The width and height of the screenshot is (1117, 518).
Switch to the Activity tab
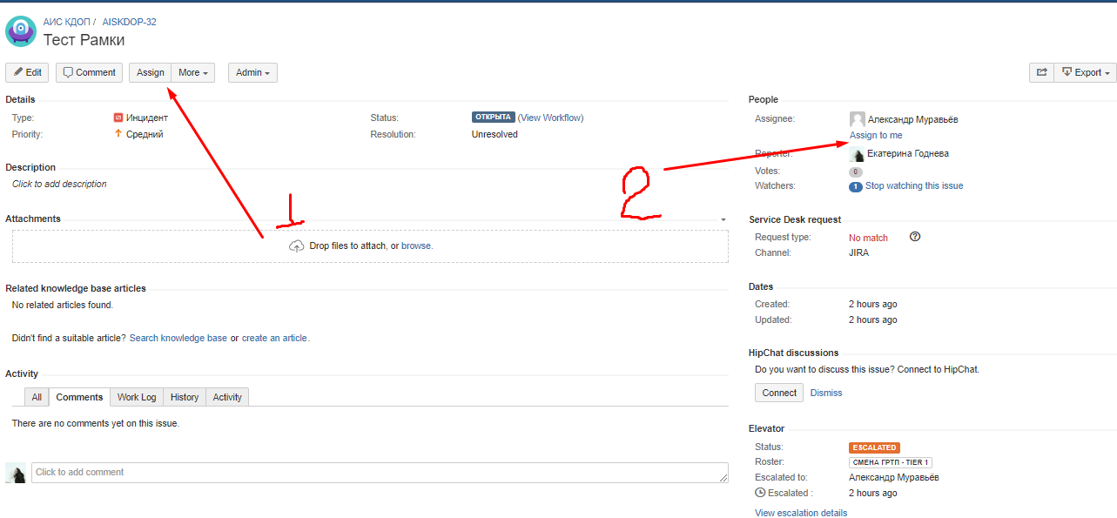227,397
